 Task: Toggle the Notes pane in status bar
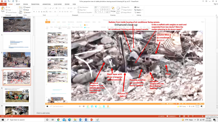click(x=161, y=116)
